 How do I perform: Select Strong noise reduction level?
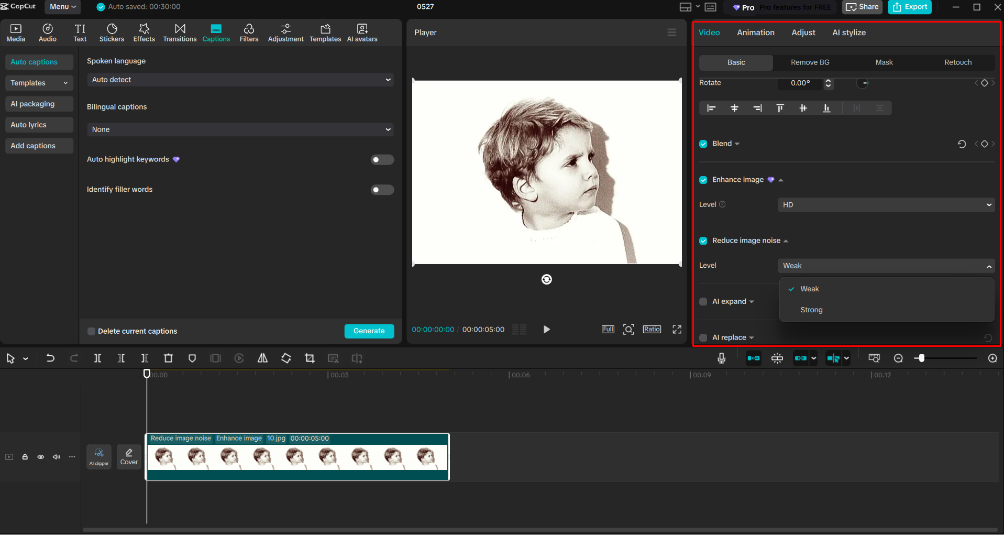(811, 310)
